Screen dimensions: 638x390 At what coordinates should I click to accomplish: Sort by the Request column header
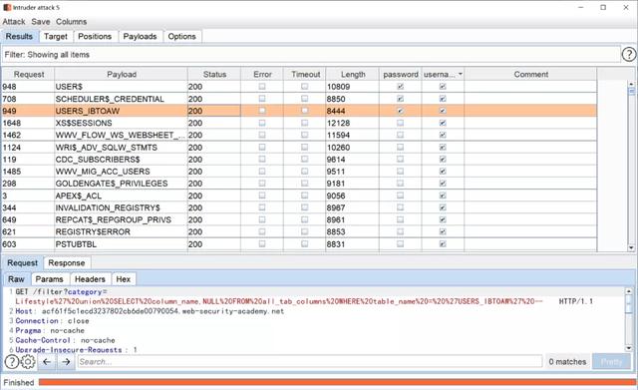pos(29,74)
